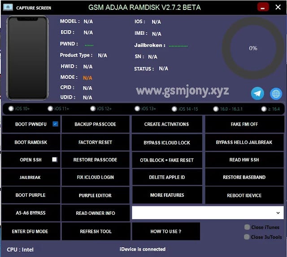
Task: Click the FACTORY RESET button
Action: tap(96, 142)
